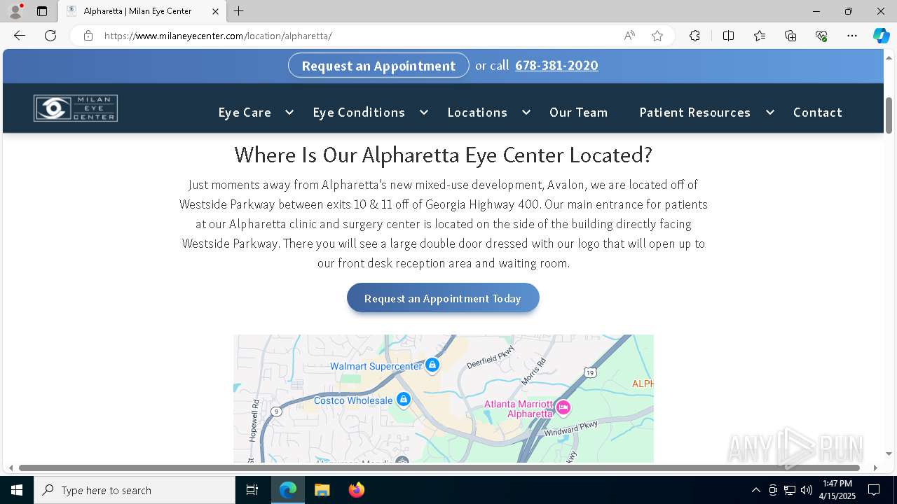Show hidden tray icons chevron
Screen dimensions: 897x504
(755, 490)
